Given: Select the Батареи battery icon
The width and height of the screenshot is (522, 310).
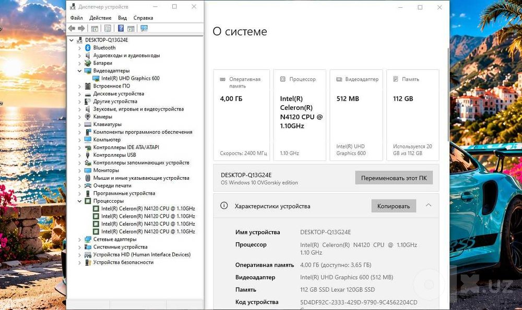Looking at the screenshot, I should pos(88,63).
